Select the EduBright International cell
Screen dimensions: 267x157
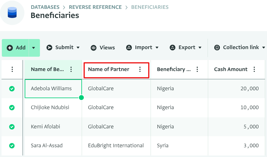(116, 146)
